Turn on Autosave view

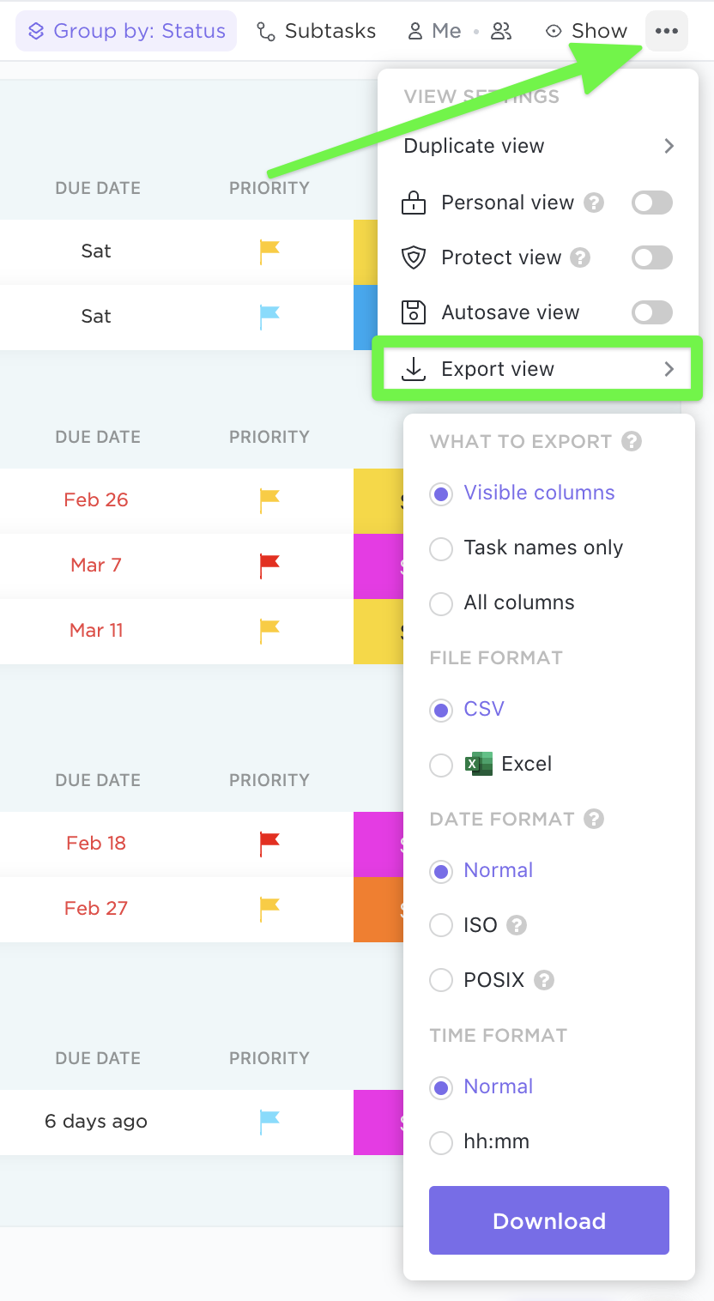651,312
